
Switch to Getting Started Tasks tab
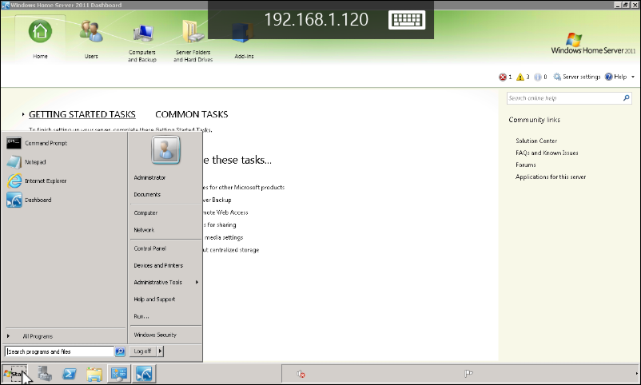(x=82, y=114)
